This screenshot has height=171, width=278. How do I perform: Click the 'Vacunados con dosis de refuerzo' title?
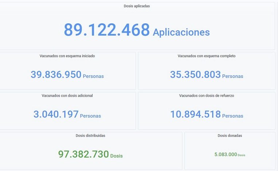(x=207, y=96)
